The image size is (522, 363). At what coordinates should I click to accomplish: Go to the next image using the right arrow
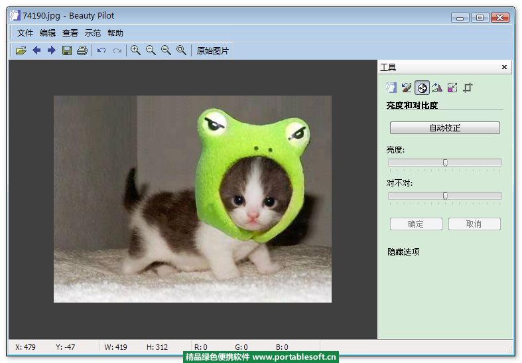51,50
